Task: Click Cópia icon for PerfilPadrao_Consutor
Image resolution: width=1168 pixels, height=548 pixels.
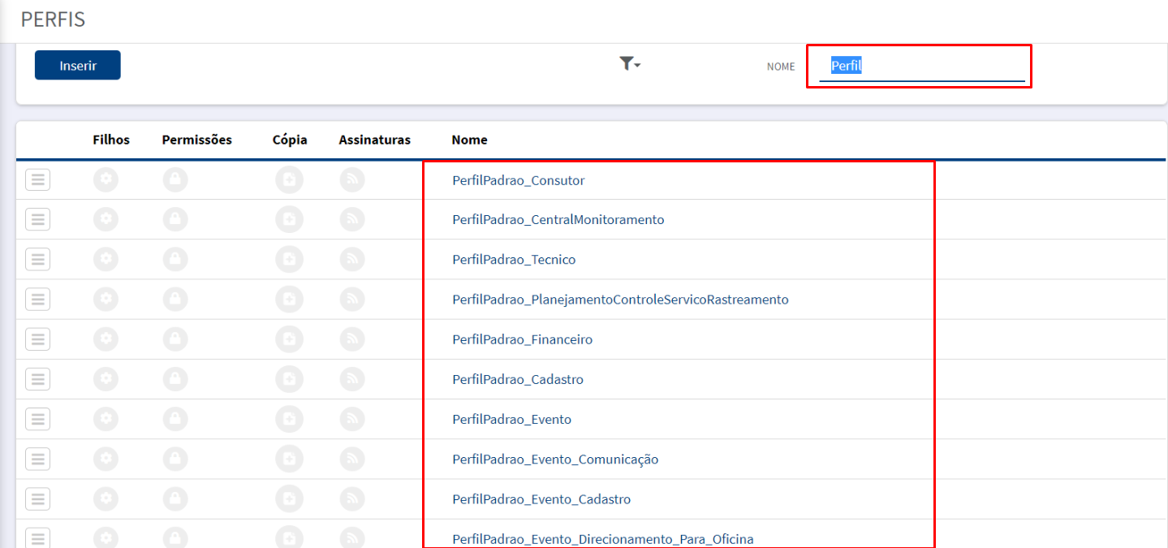Action: tap(289, 179)
